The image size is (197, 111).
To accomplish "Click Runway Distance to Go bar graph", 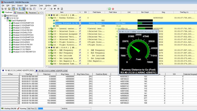I will tap(145, 23).
